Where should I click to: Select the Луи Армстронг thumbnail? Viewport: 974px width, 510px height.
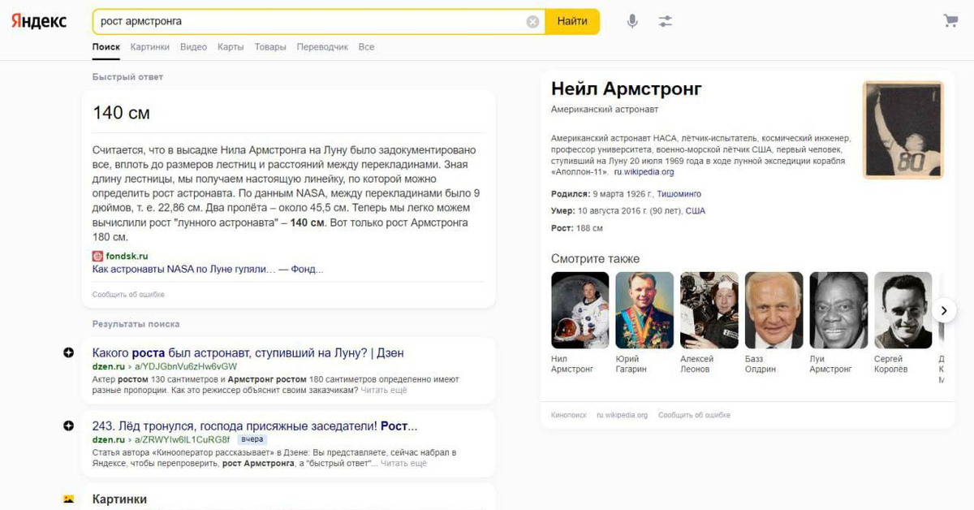tap(838, 310)
